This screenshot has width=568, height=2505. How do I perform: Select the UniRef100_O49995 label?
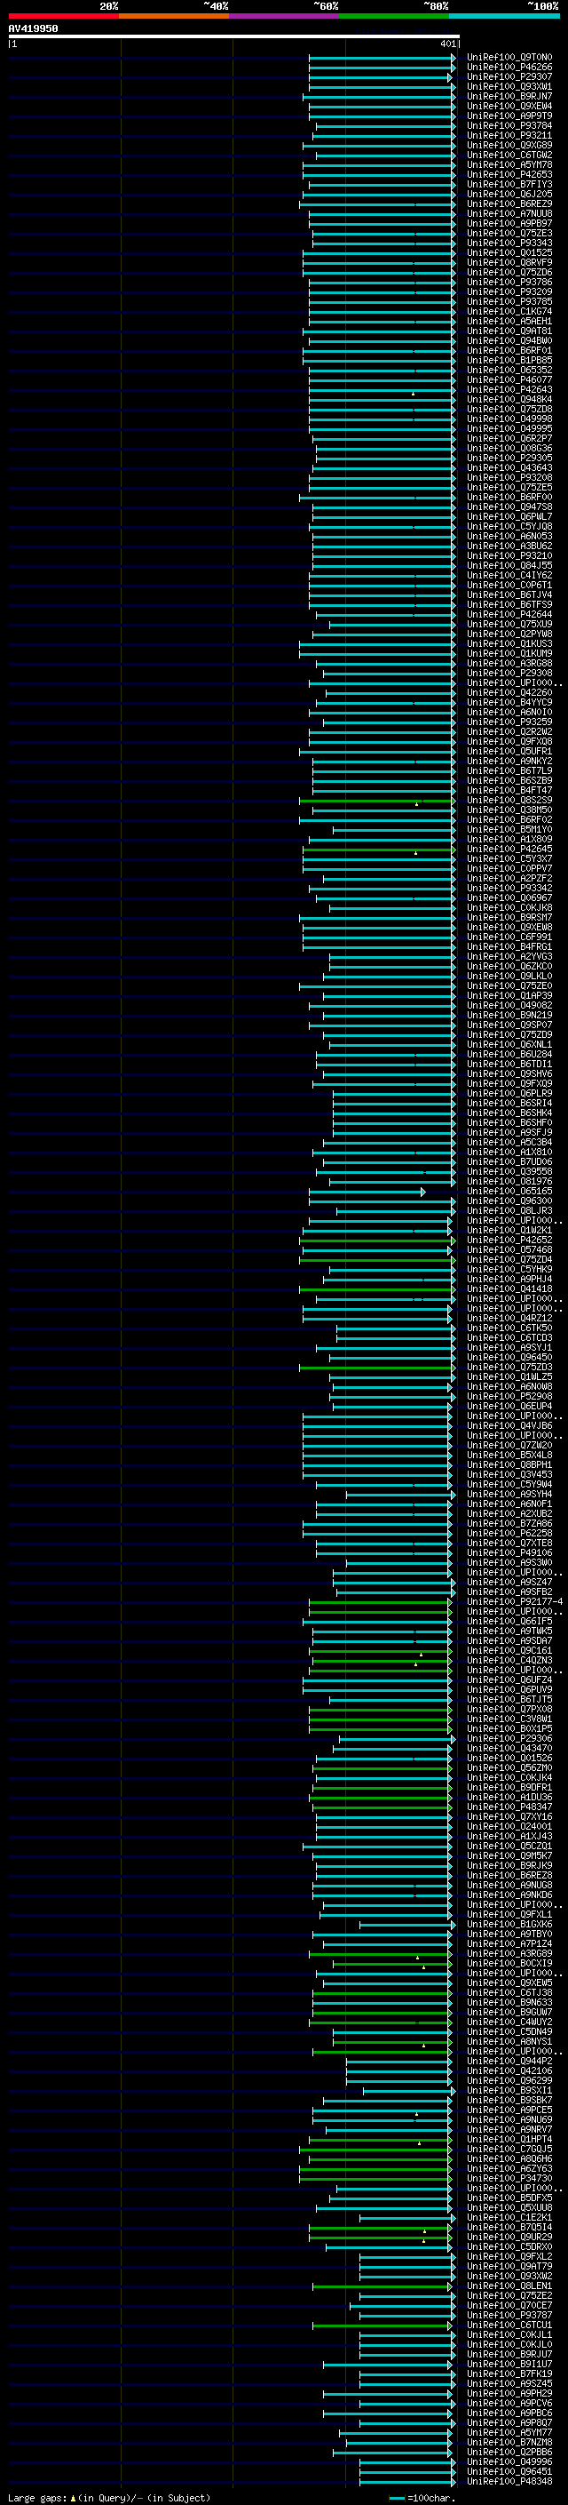pos(509,429)
